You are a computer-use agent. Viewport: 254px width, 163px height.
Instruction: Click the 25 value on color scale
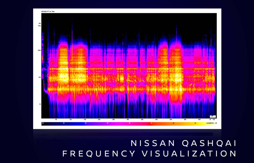pyautogui.click(x=63, y=123)
